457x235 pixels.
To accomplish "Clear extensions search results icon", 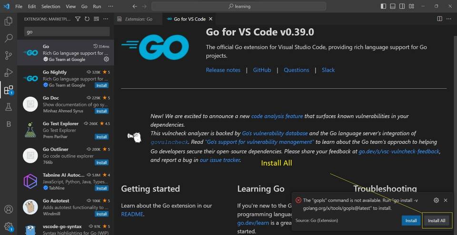I will pyautogui.click(x=96, y=19).
